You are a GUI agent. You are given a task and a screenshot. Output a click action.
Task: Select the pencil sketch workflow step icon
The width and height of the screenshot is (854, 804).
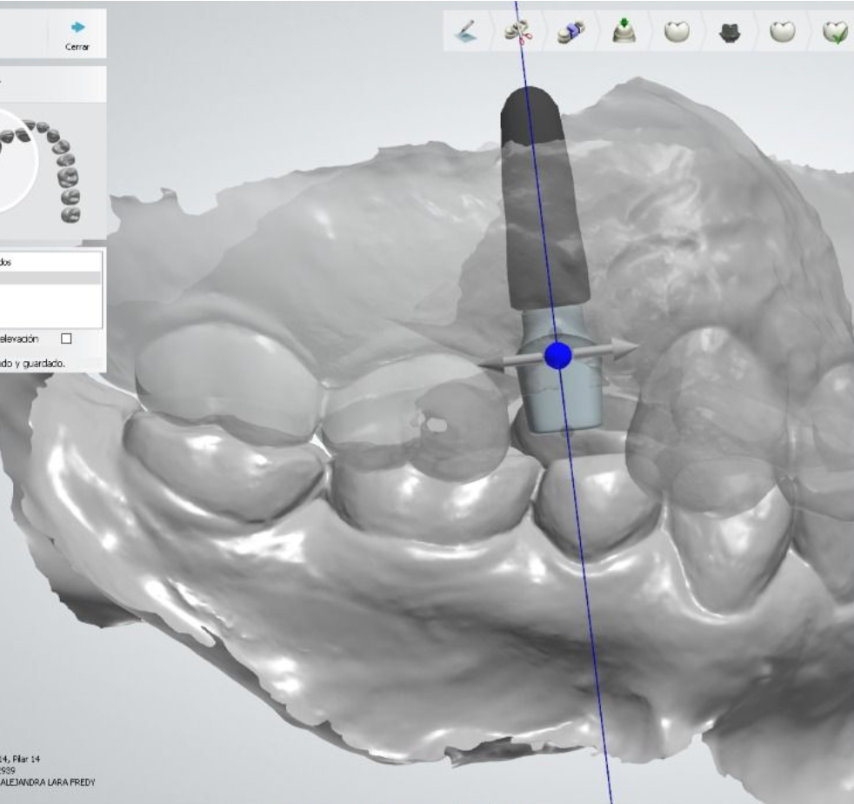tap(467, 31)
